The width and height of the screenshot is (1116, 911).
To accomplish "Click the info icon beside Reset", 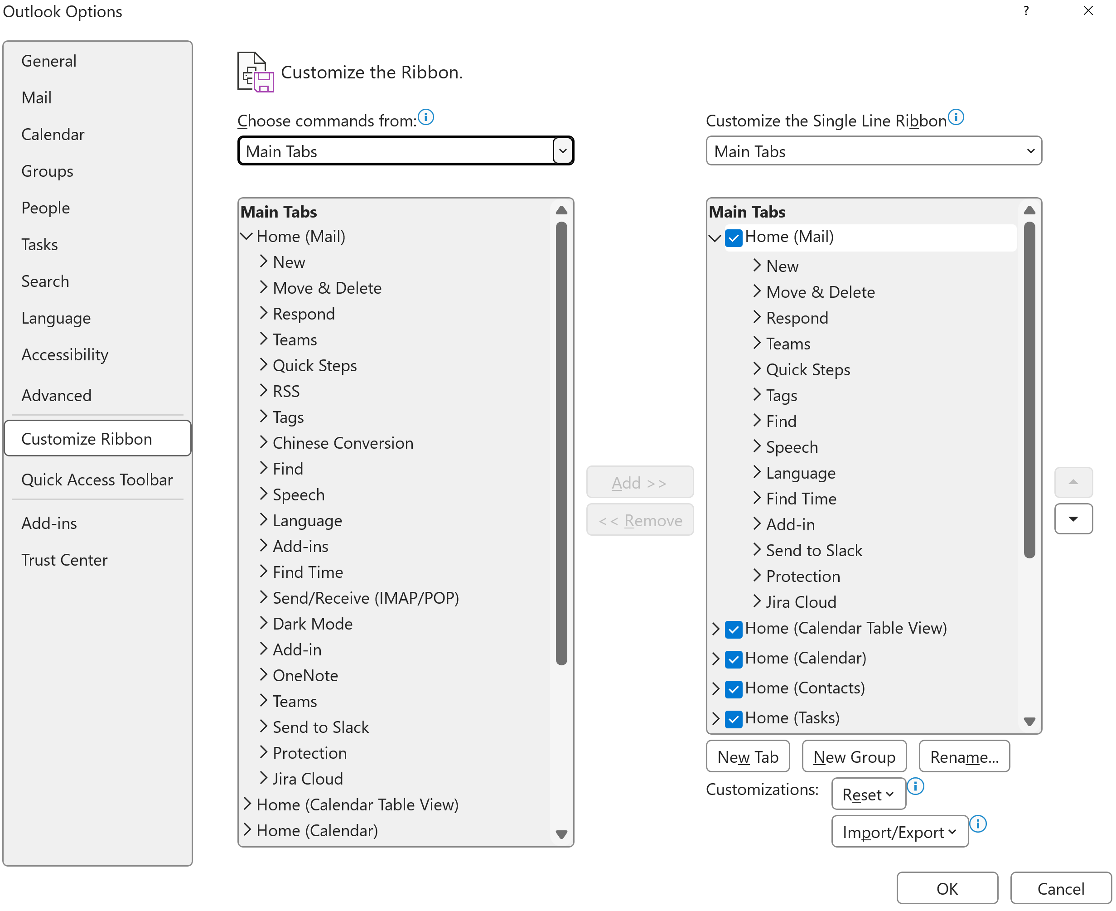I will [916, 786].
